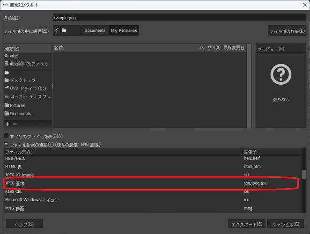Close the 画像をエクスポート dialog
This screenshot has height=234, width=310.
click(x=305, y=5)
